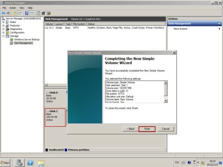Click the settings list scrollbar thumb
The width and height of the screenshot is (223, 167).
coord(166,90)
